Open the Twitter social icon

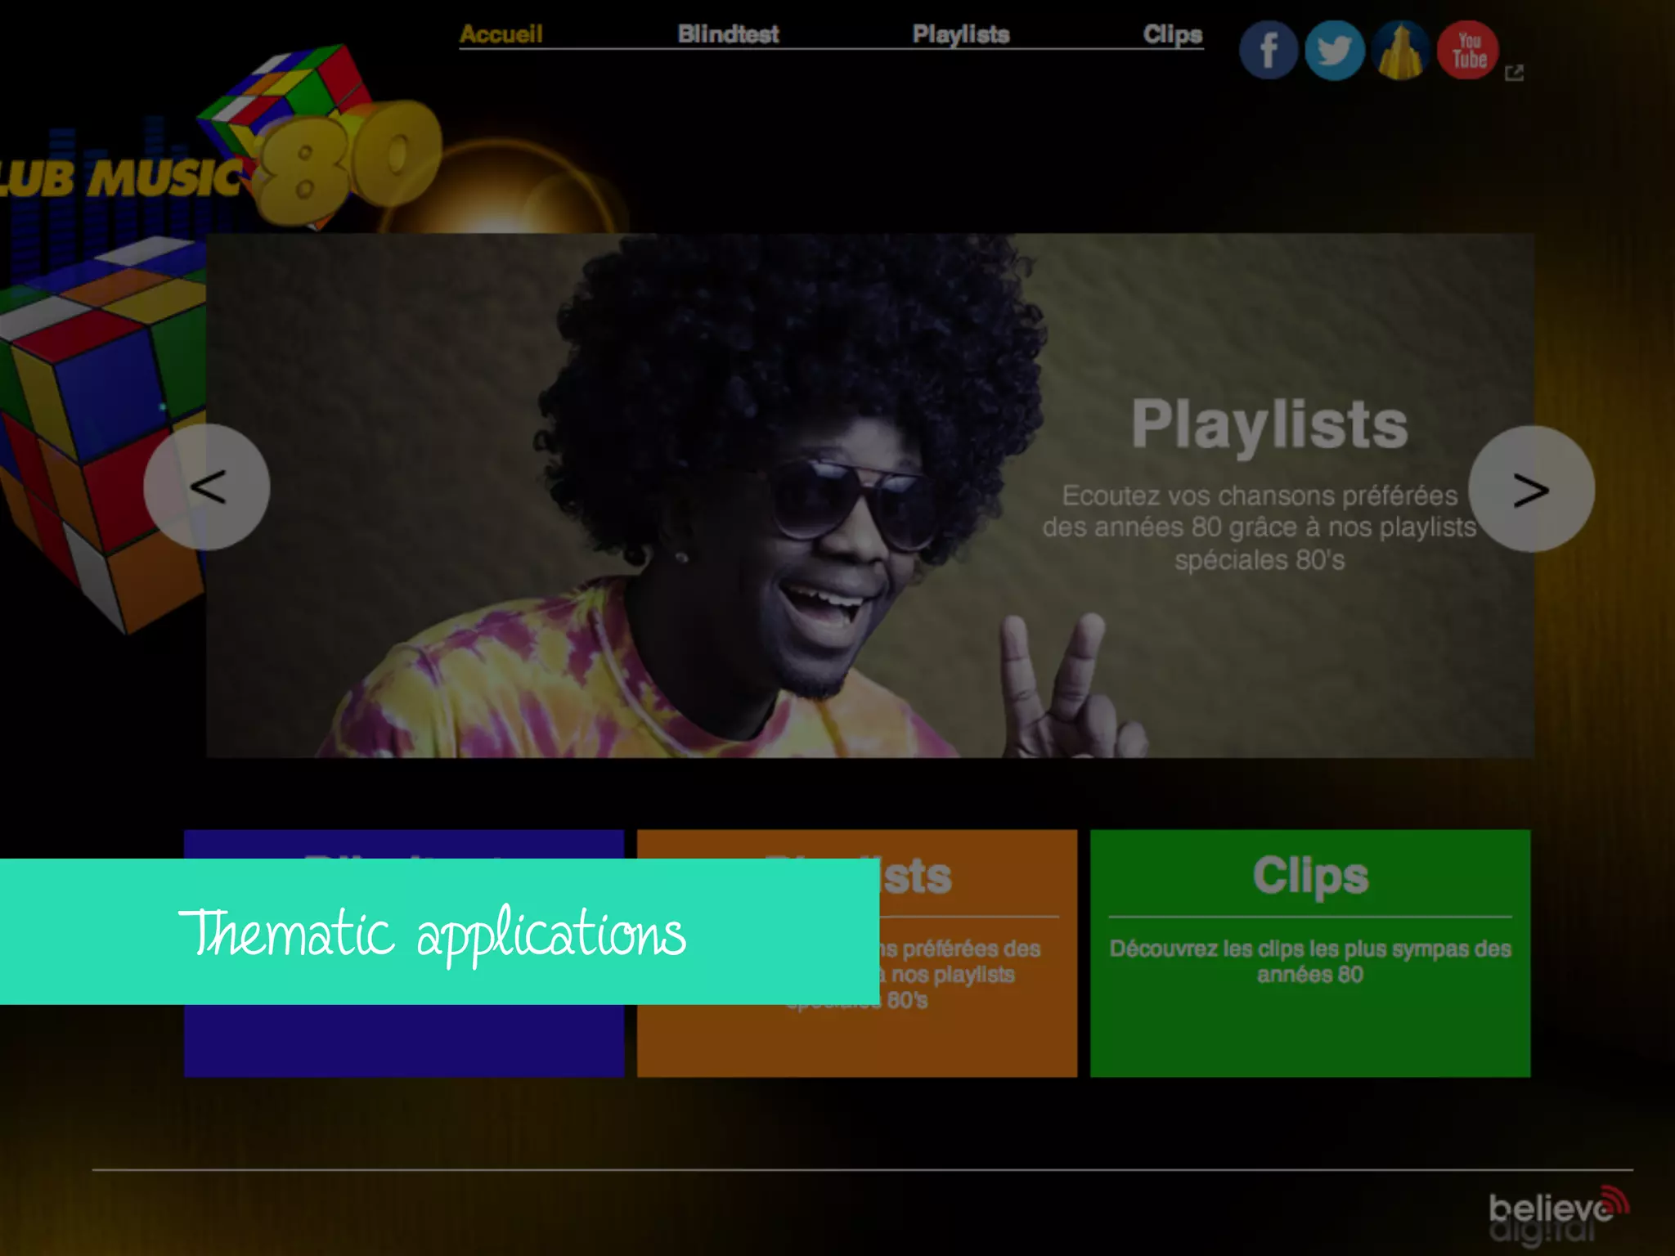(x=1335, y=50)
